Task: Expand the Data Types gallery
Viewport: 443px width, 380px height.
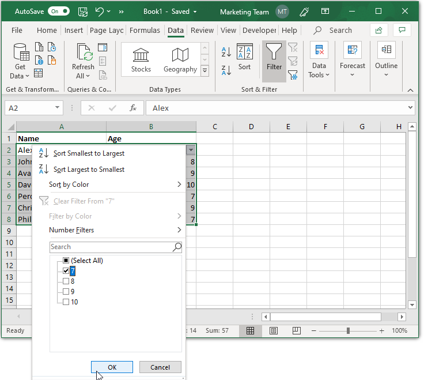Action: (x=205, y=71)
